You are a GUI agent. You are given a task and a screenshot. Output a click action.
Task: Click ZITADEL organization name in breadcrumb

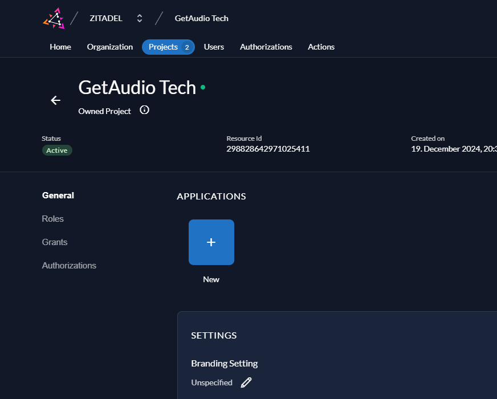[x=106, y=18]
